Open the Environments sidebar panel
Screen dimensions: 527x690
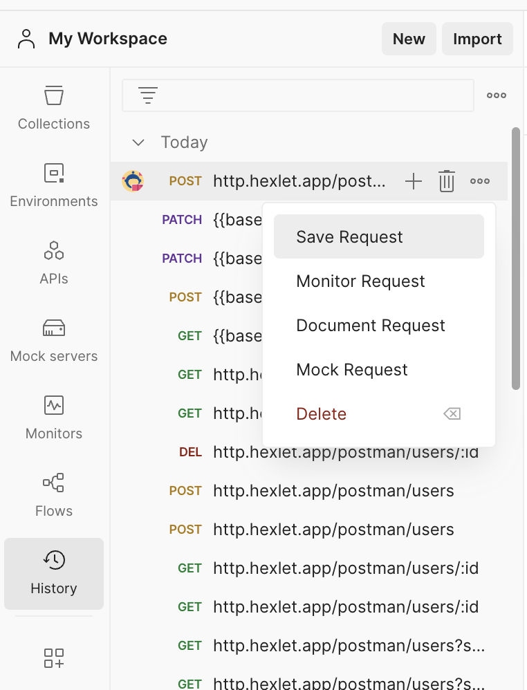54,185
